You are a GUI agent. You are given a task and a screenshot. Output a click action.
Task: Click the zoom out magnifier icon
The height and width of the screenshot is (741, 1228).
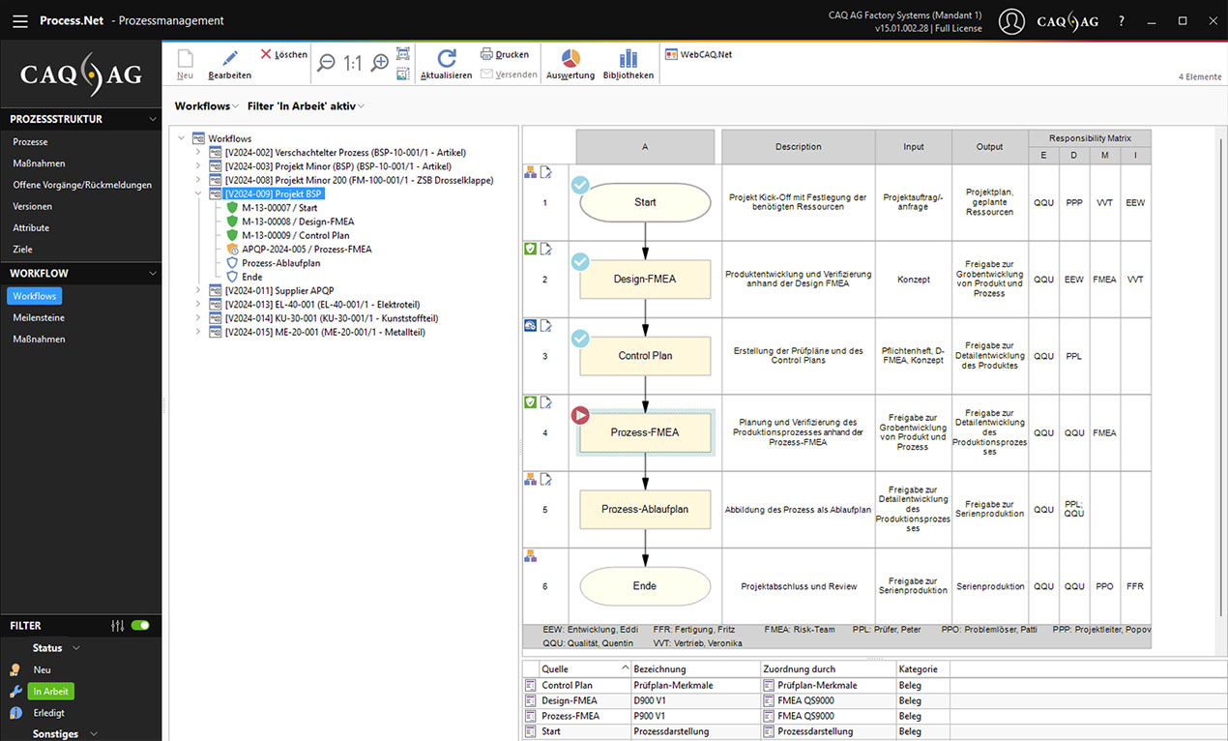[x=327, y=64]
